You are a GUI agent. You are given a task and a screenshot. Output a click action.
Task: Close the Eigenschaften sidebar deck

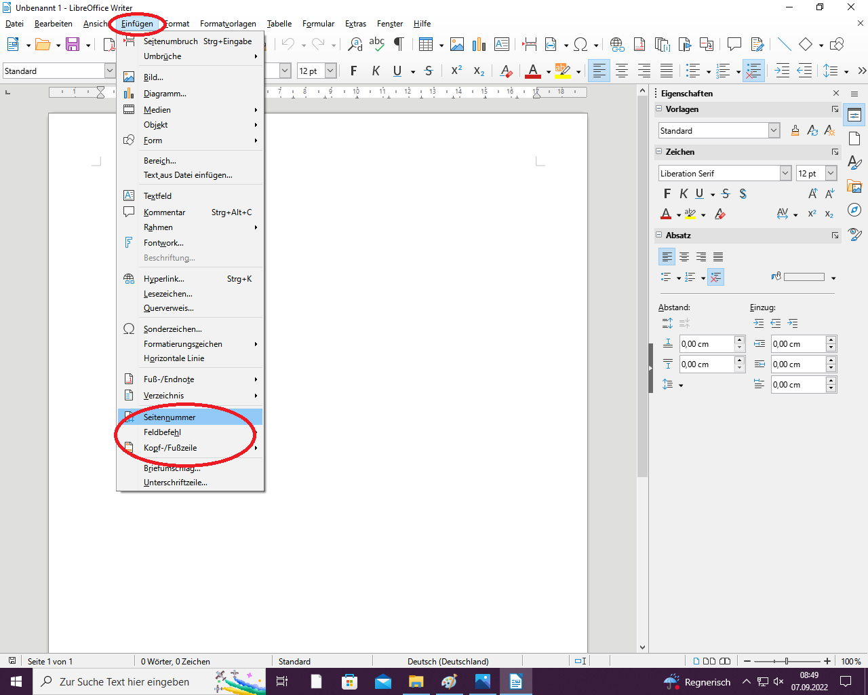click(x=835, y=93)
